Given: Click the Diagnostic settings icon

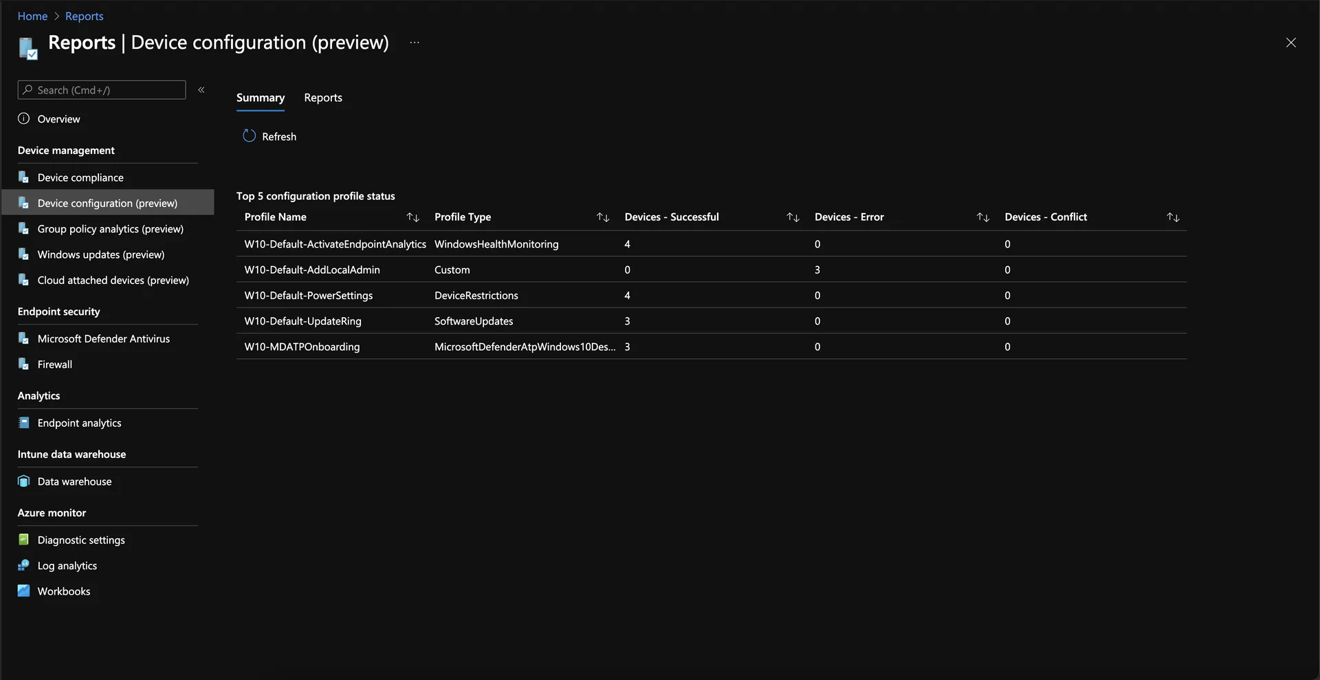Looking at the screenshot, I should [24, 540].
